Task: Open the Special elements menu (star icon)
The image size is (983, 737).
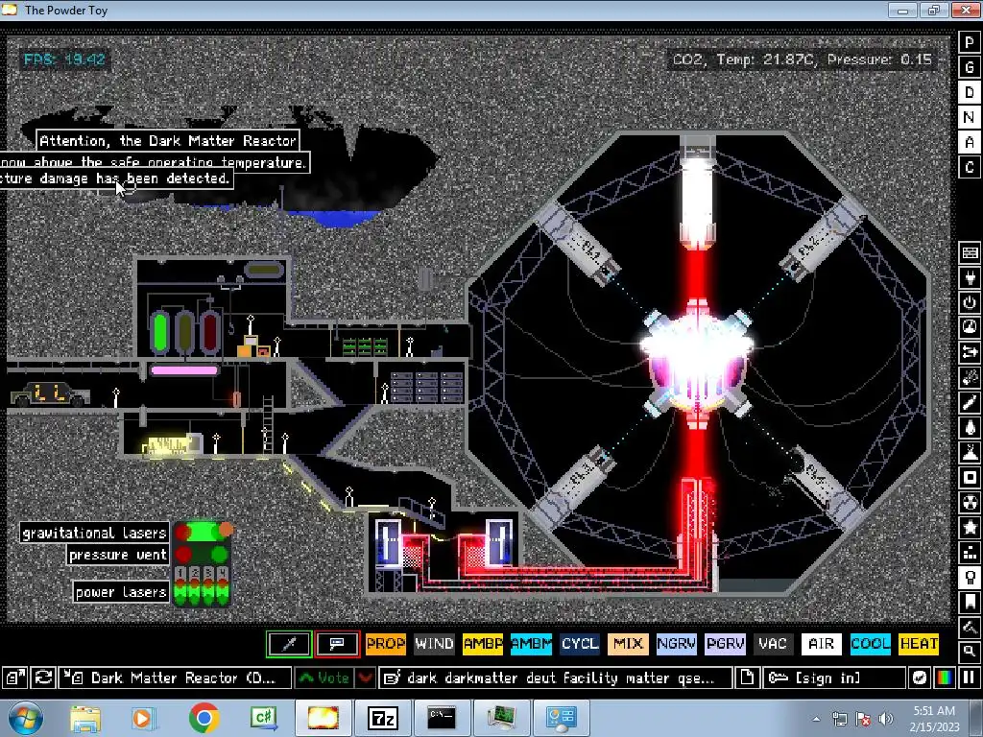Action: [970, 528]
